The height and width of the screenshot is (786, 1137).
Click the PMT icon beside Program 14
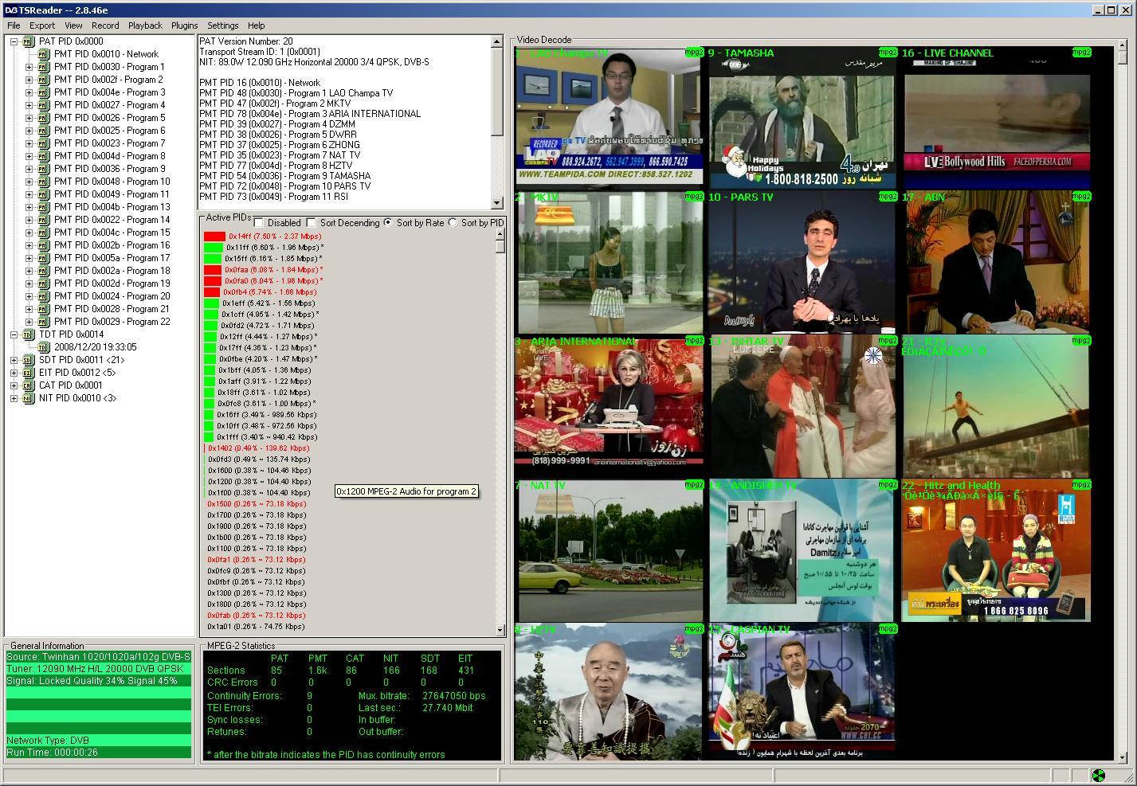[x=44, y=220]
